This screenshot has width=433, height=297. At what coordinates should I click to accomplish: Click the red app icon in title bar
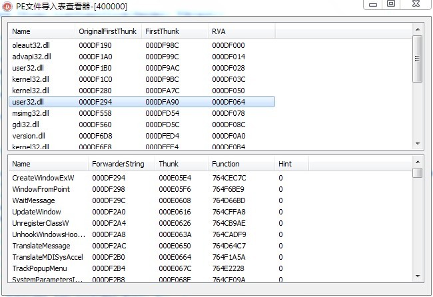coord(7,7)
